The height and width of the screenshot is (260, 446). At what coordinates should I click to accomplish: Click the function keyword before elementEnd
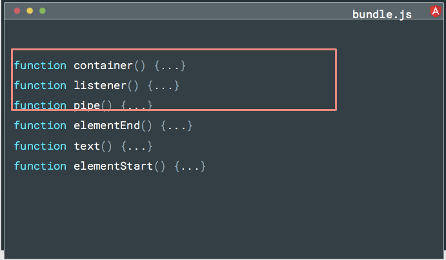pyautogui.click(x=40, y=125)
